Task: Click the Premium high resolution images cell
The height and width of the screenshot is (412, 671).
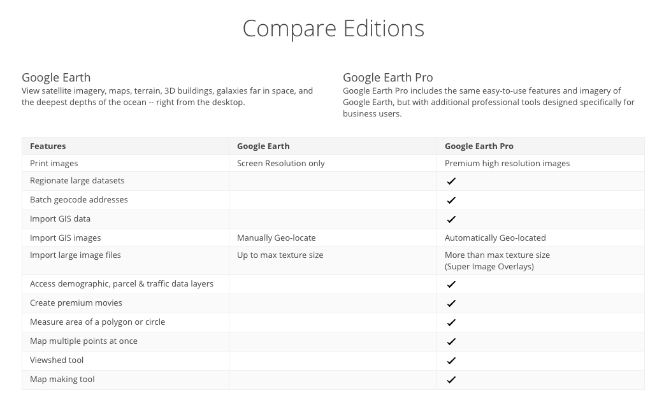Action: click(x=507, y=164)
